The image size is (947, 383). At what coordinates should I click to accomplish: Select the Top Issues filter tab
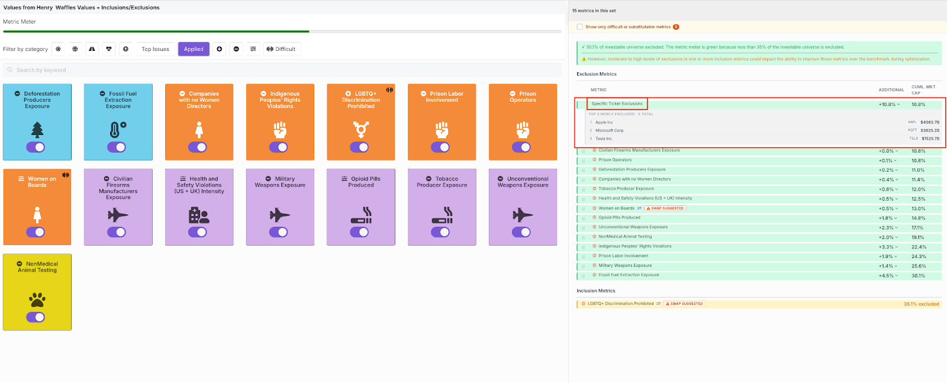(x=155, y=49)
